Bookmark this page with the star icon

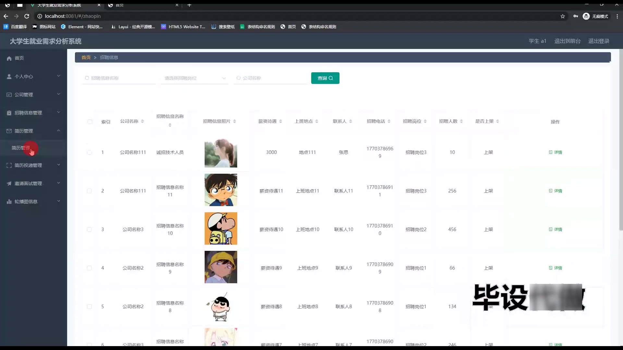coord(563,16)
